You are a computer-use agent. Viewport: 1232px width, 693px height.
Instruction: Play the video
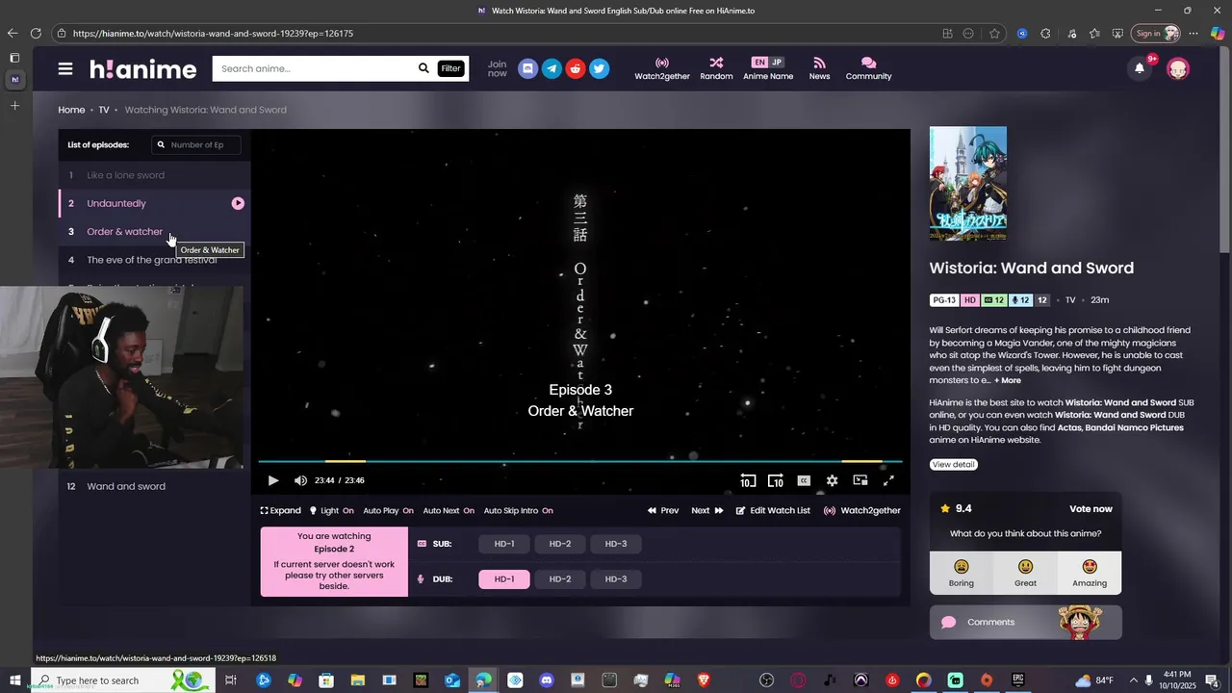tap(273, 480)
